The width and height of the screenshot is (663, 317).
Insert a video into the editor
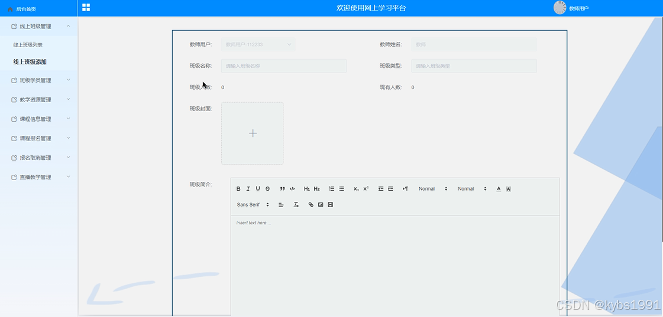point(330,205)
